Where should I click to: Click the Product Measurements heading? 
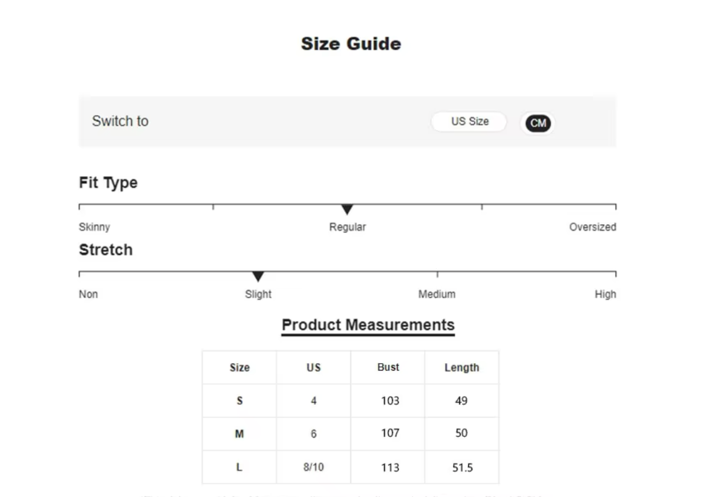click(x=368, y=325)
